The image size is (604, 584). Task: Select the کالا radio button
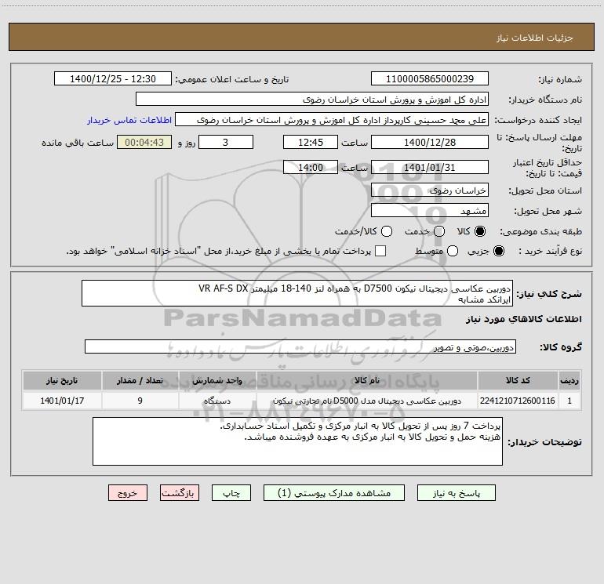pyautogui.click(x=480, y=231)
